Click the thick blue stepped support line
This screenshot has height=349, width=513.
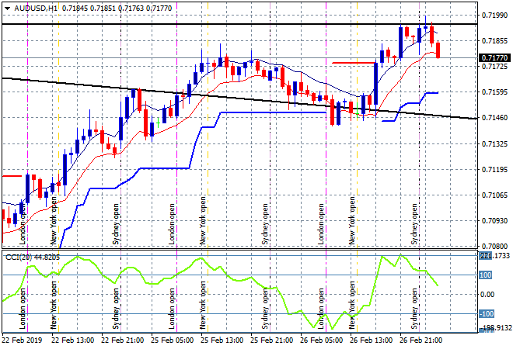tap(272, 112)
